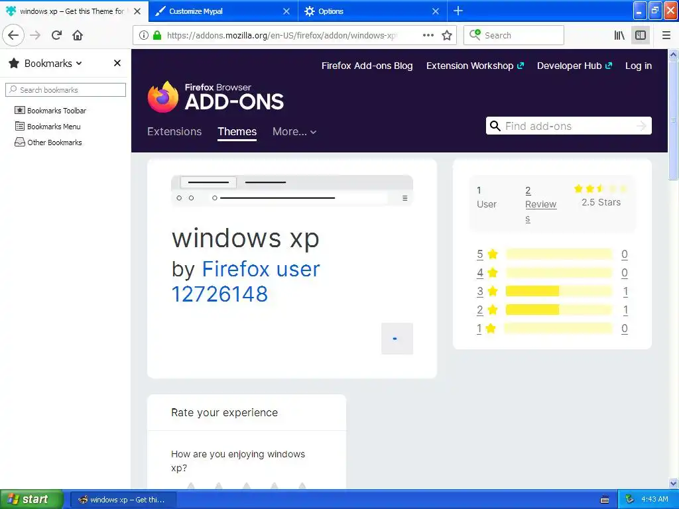Submit add-on search with arrow icon
Viewport: 679px width, 509px height.
641,126
